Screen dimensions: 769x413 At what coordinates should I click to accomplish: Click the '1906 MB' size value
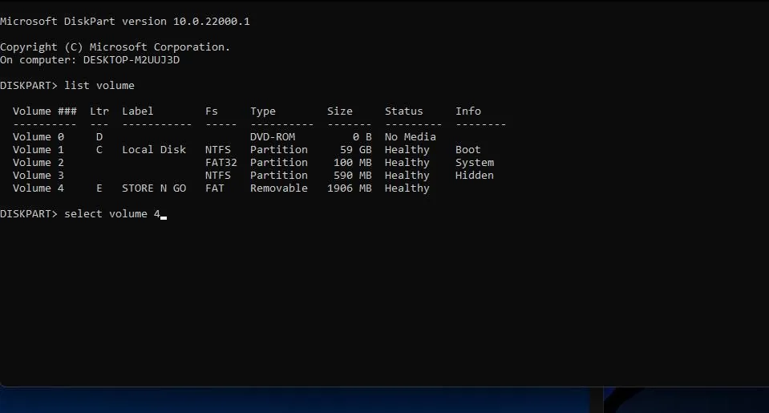pos(349,188)
